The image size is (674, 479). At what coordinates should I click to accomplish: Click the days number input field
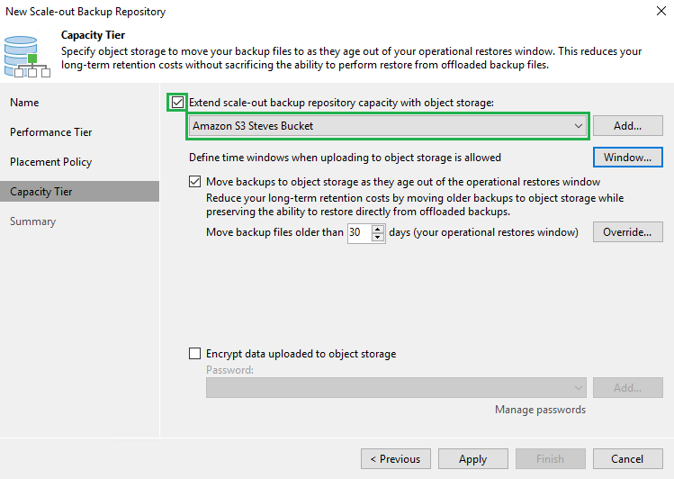[358, 232]
